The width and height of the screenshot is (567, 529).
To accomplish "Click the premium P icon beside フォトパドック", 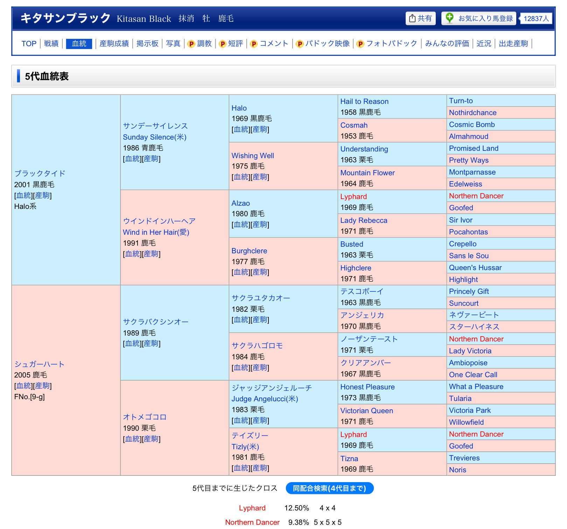I will [360, 44].
